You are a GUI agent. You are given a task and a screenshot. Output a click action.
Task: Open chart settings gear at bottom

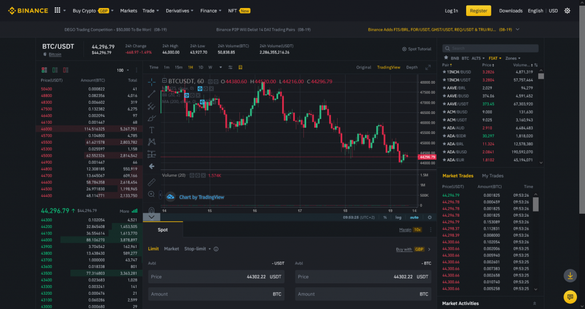click(x=430, y=217)
